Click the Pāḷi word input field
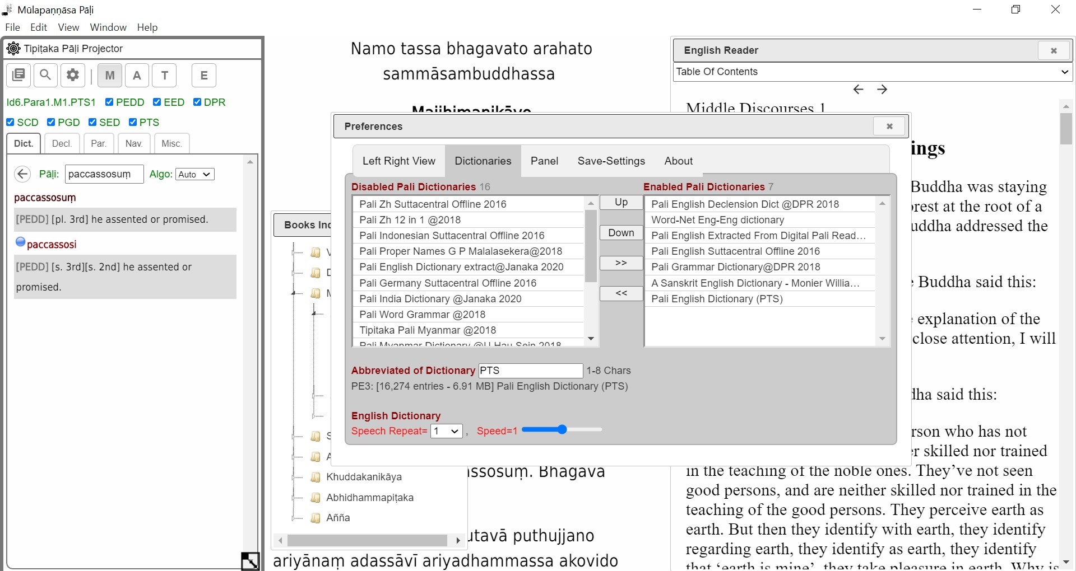1076x571 pixels. pyautogui.click(x=104, y=174)
